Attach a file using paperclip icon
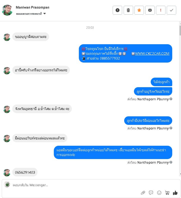This screenshot has width=181, height=198. coord(143,193)
